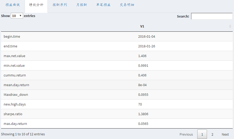This screenshot has height=139, width=234.
Task: Go to the 单笔损益 tab
Action: click(103, 5)
